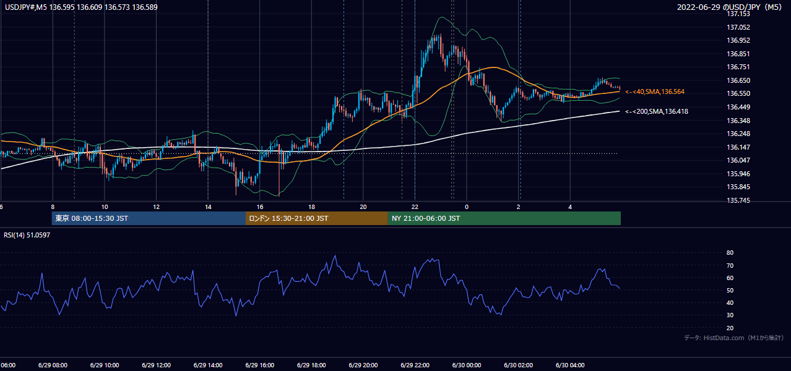Image resolution: width=791 pixels, height=371 pixels.
Task: Click price axis label 135.745
Action: (738, 200)
